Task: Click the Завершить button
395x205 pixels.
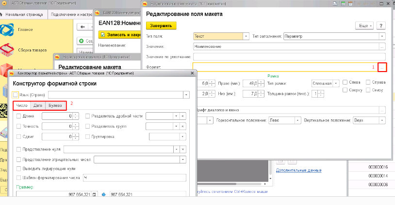Action: tap(161, 26)
